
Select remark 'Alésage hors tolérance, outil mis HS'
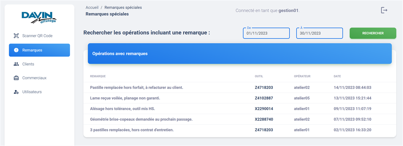(x=123, y=109)
